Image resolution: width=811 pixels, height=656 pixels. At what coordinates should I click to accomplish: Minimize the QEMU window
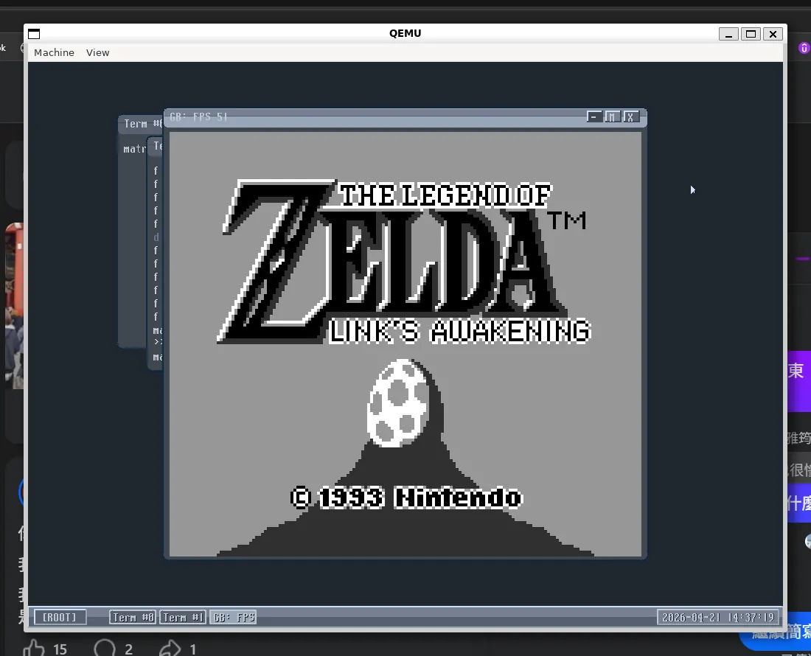coord(728,34)
